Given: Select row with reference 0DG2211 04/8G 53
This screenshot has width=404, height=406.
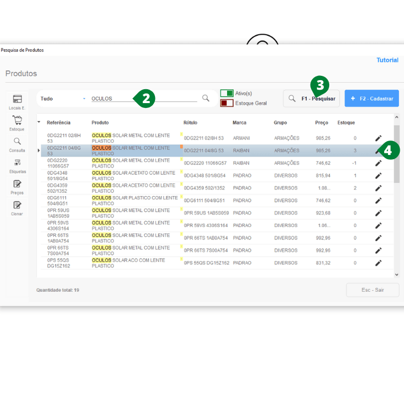Looking at the screenshot, I should pos(217,151).
